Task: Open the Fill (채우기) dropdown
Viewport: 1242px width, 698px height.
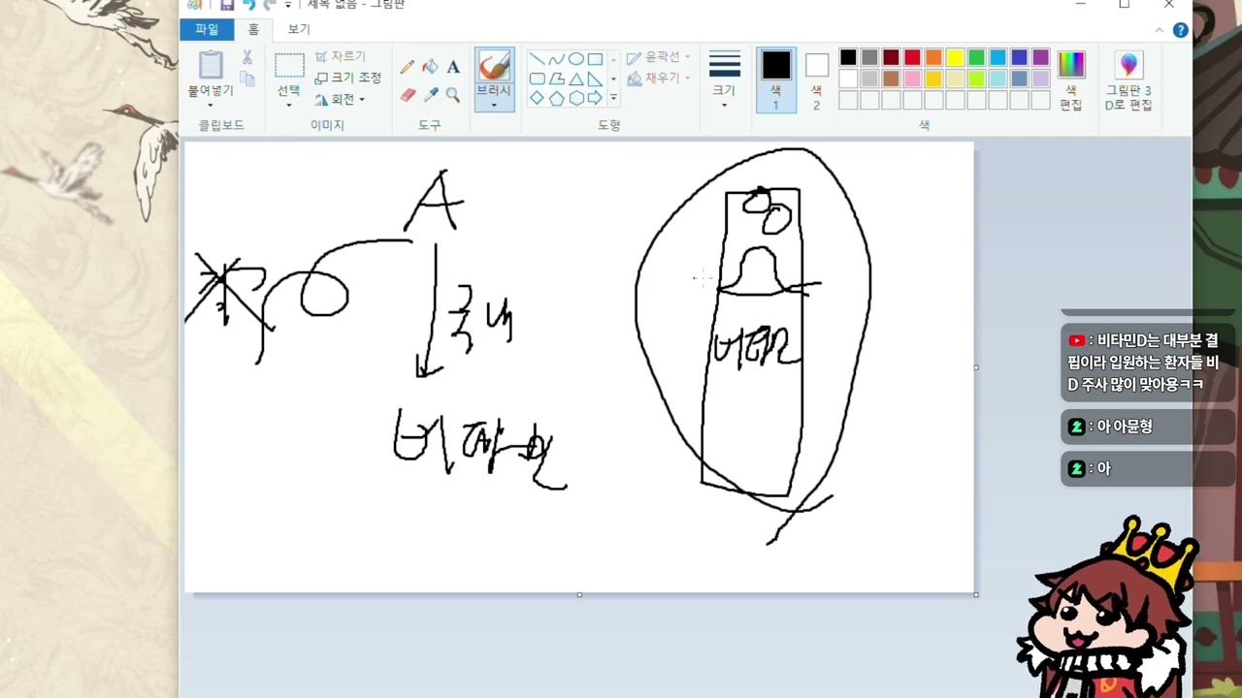Action: (x=659, y=78)
